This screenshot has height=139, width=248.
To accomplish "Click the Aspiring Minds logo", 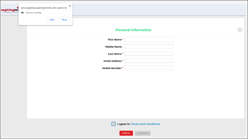I will click(9, 10).
